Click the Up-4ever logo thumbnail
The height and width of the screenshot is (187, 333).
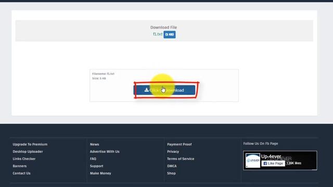click(253, 161)
